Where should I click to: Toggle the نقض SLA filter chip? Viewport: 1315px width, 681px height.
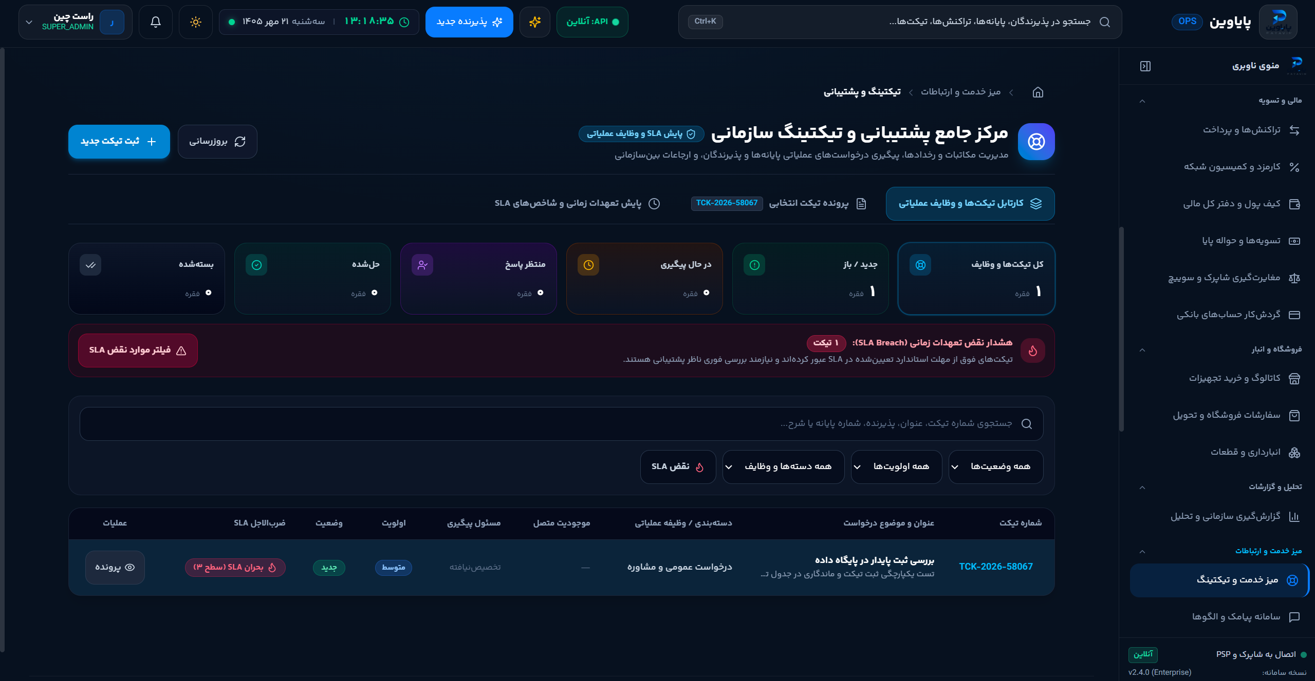pyautogui.click(x=678, y=466)
